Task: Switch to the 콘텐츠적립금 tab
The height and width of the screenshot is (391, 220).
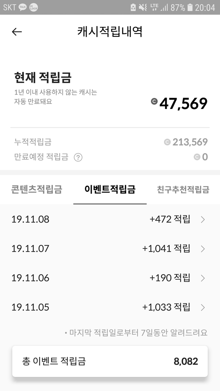Action: coord(36,189)
